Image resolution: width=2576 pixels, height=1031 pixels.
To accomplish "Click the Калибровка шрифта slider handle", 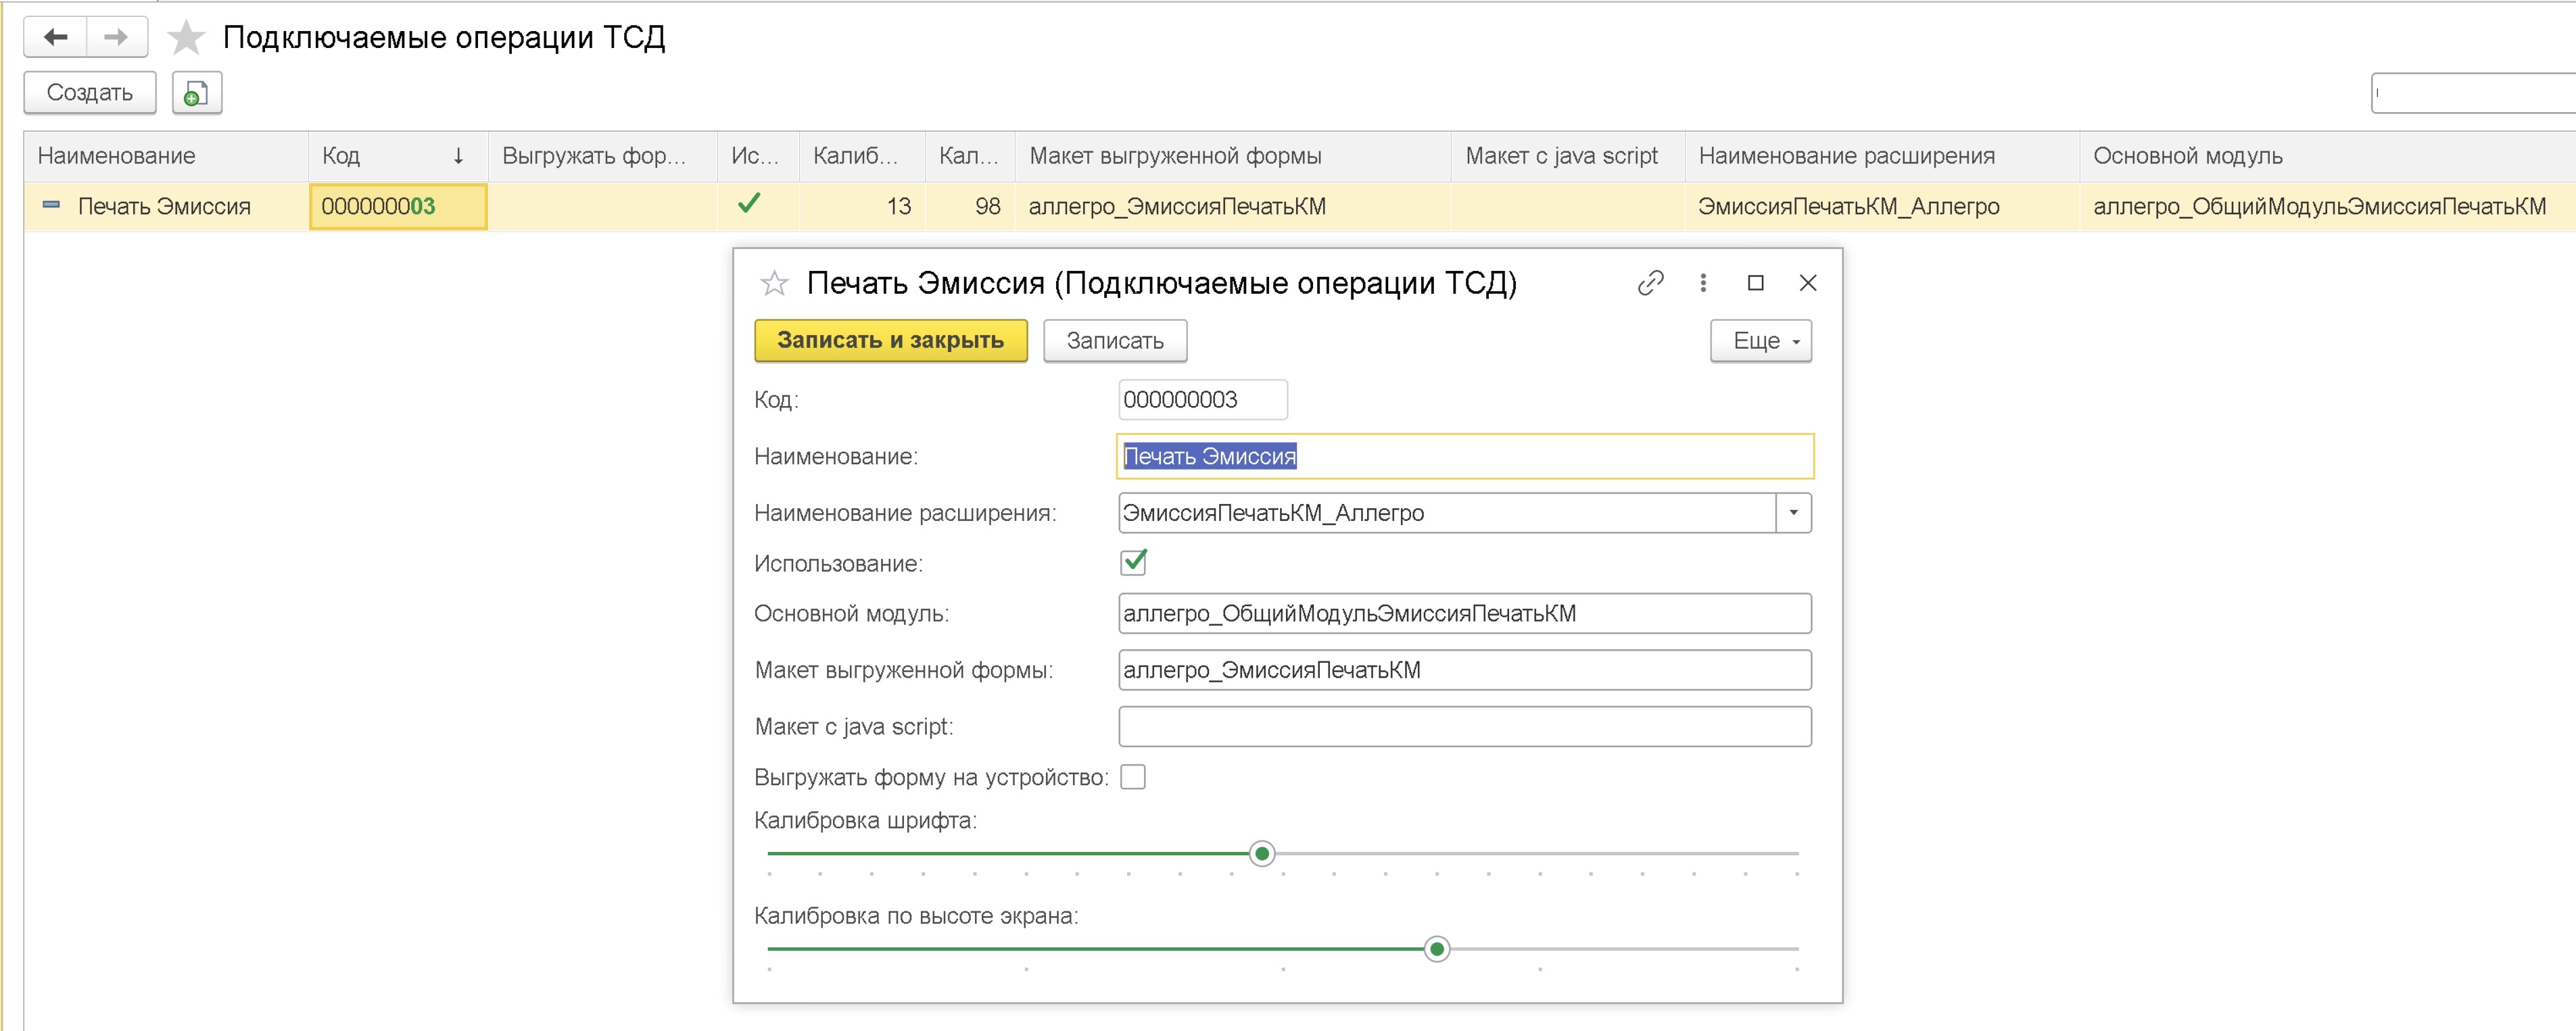I will [x=1262, y=854].
